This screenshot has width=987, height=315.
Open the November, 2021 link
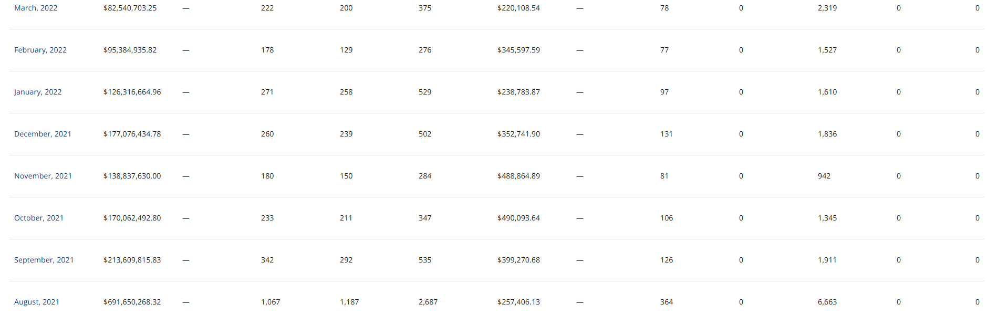click(x=43, y=176)
